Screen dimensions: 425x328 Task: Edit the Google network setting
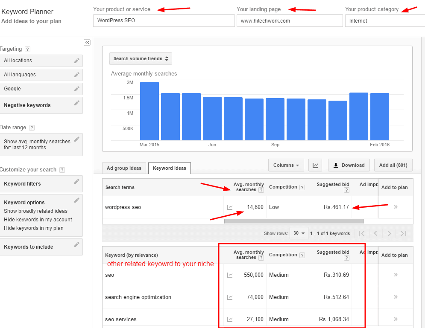[x=77, y=89]
